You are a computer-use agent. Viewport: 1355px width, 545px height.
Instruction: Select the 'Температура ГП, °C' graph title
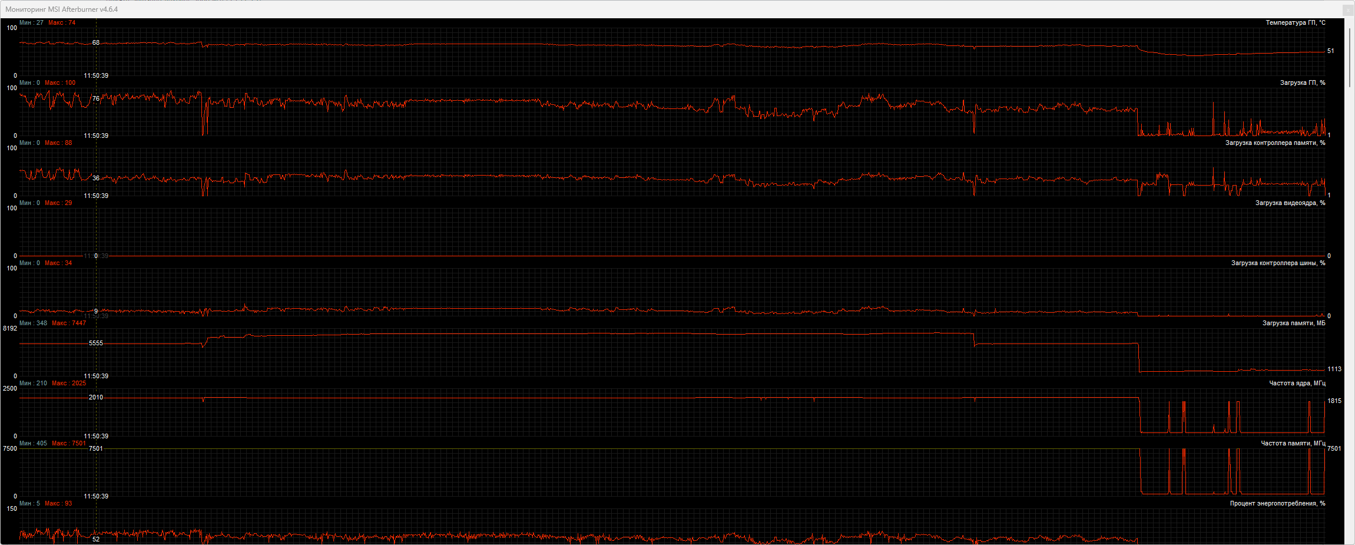tap(1296, 23)
